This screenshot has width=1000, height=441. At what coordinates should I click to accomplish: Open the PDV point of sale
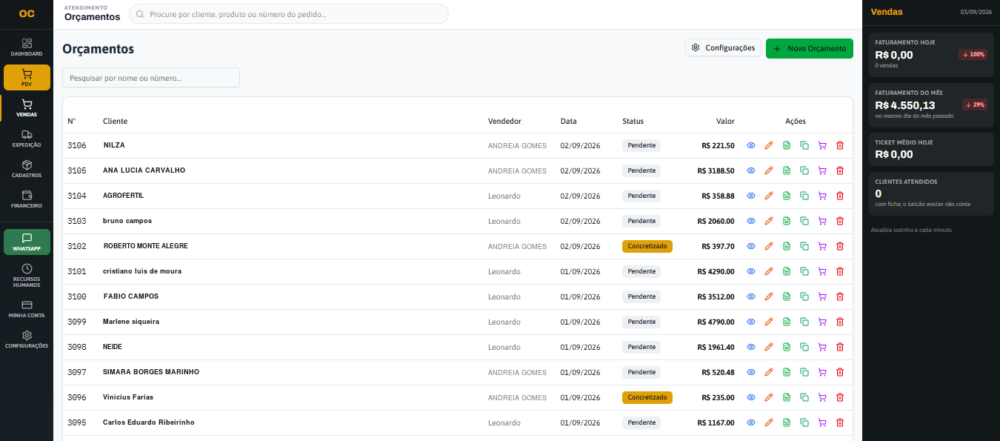[x=27, y=78]
